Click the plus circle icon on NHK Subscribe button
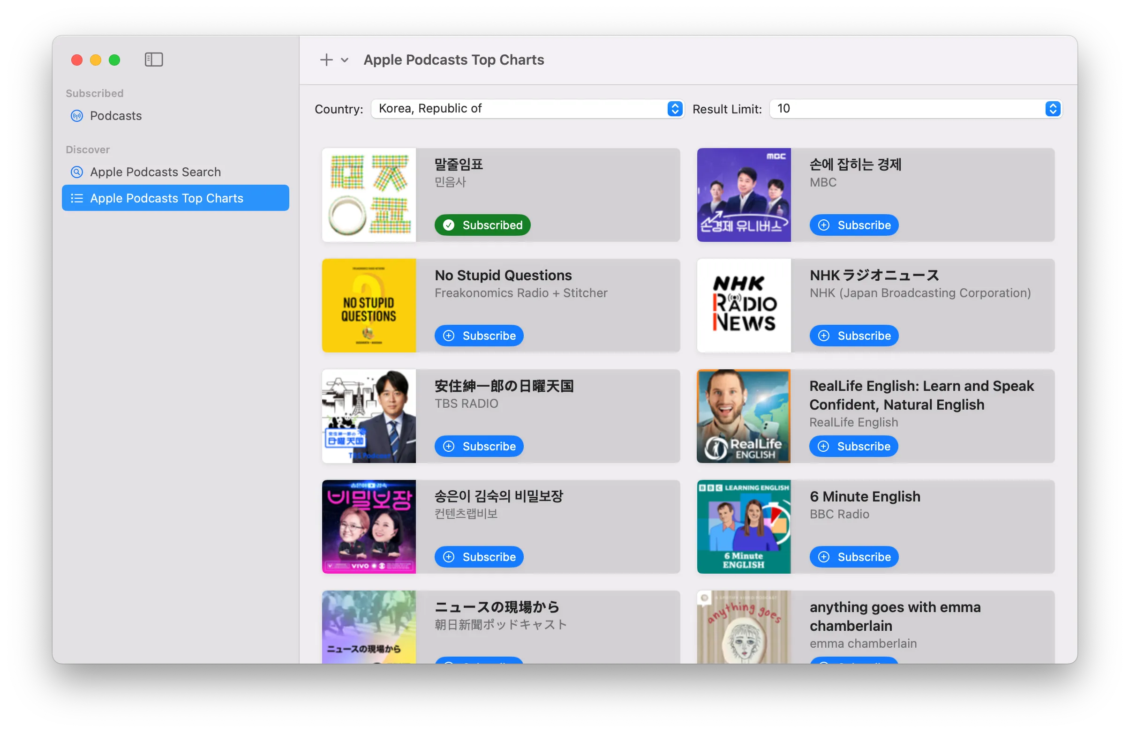 click(x=824, y=336)
